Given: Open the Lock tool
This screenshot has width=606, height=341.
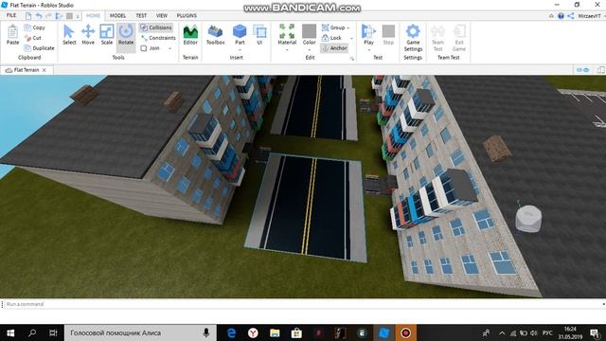Looking at the screenshot, I should (331, 38).
